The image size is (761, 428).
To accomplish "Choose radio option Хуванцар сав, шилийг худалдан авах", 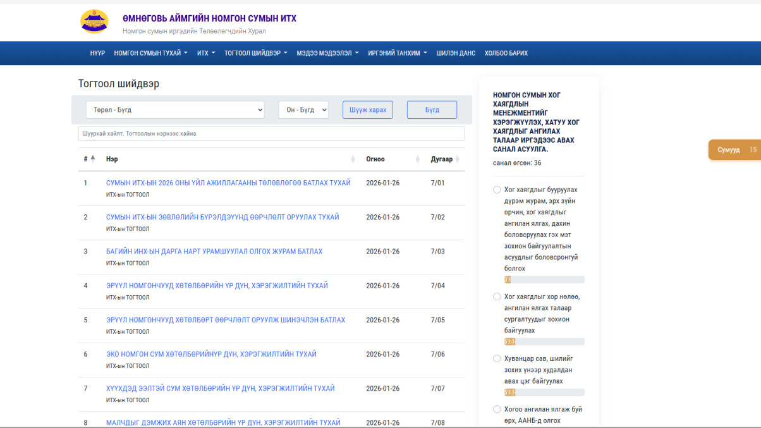I will [497, 358].
